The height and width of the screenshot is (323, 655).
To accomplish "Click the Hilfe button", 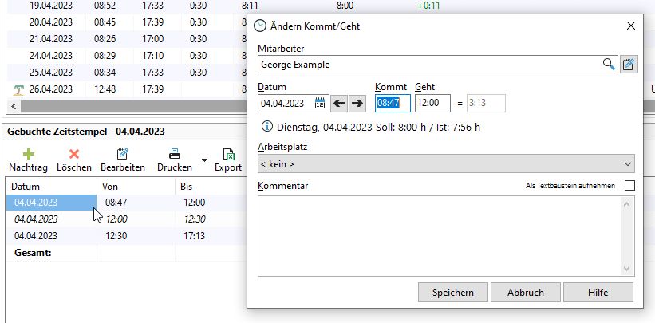I will [x=598, y=293].
